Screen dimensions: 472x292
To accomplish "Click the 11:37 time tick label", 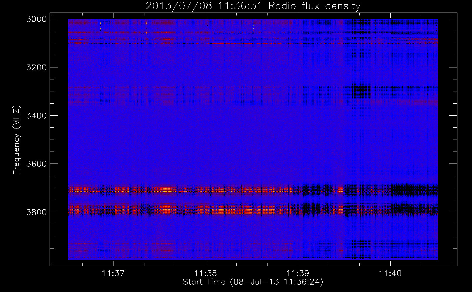I will (x=113, y=273).
